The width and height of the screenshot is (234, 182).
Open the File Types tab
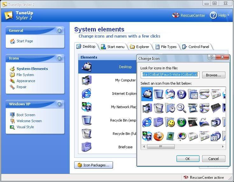click(x=166, y=47)
